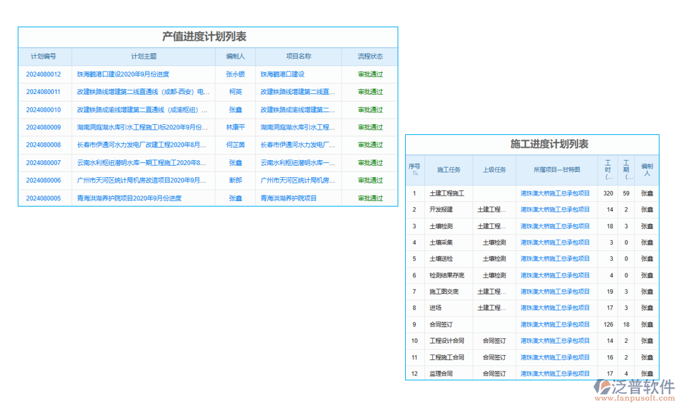Select parent task 土壤检测 in 土壤采集 row
Screen dimensions: 682x409
click(495, 243)
